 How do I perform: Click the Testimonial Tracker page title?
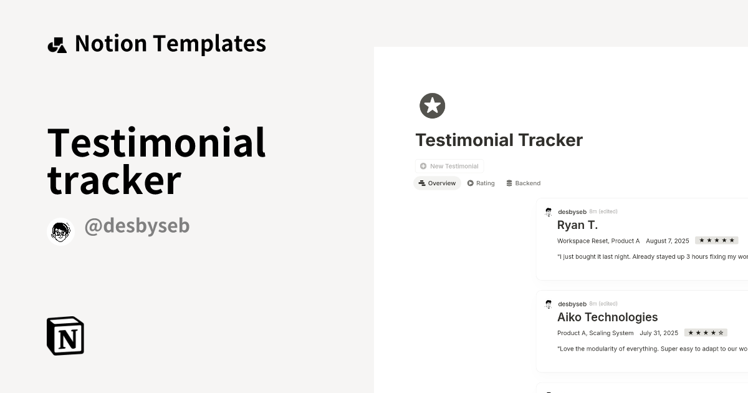[x=499, y=140]
